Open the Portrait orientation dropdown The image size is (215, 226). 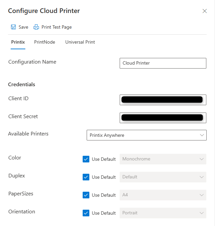pyautogui.click(x=163, y=213)
